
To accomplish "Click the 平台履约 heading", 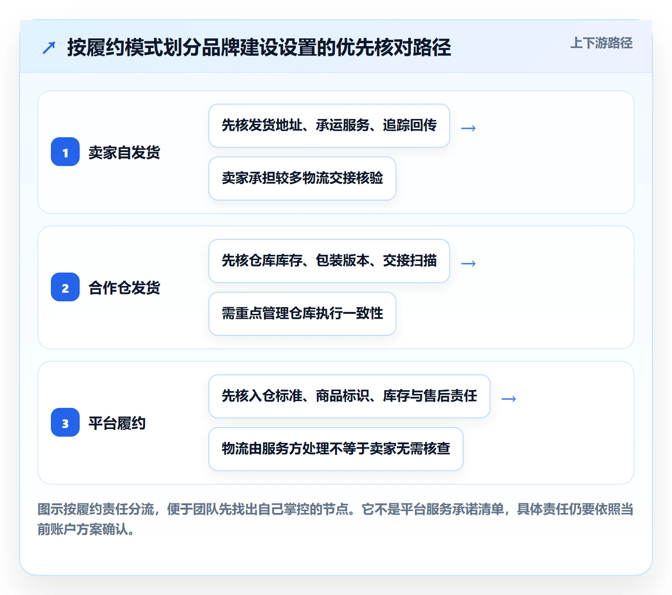I will click(117, 423).
